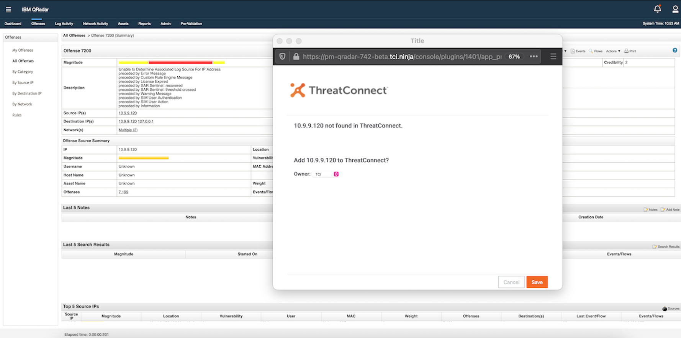Open the Owner TCI dropdown
Screen dimensions: 681x338
point(326,174)
